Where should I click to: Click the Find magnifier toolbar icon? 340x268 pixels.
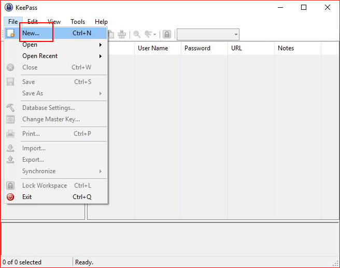(137, 34)
